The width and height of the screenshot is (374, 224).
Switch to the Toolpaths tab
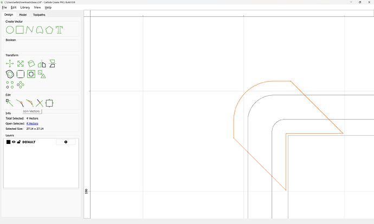39,15
